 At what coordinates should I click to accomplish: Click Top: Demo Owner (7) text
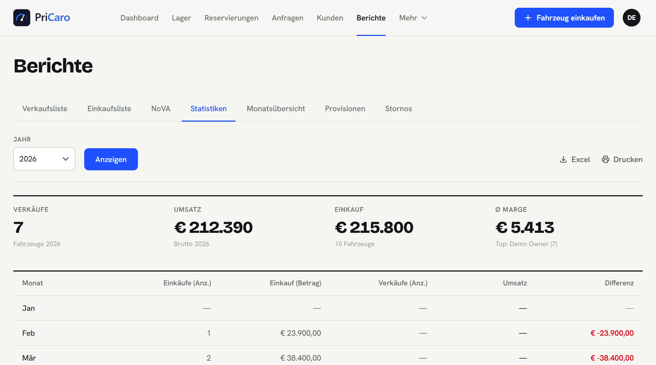pos(526,244)
